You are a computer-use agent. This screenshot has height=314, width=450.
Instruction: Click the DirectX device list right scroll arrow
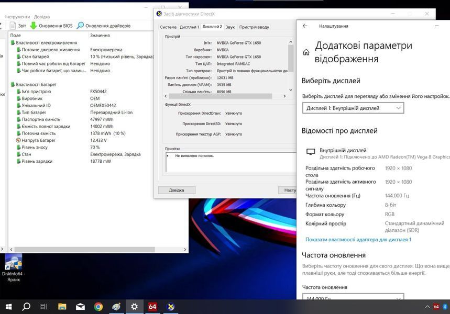pyautogui.click(x=284, y=96)
